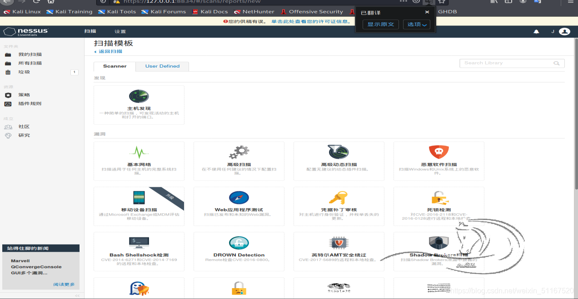Click the 扫描模板 page heading
The image size is (578, 299).
(x=114, y=43)
